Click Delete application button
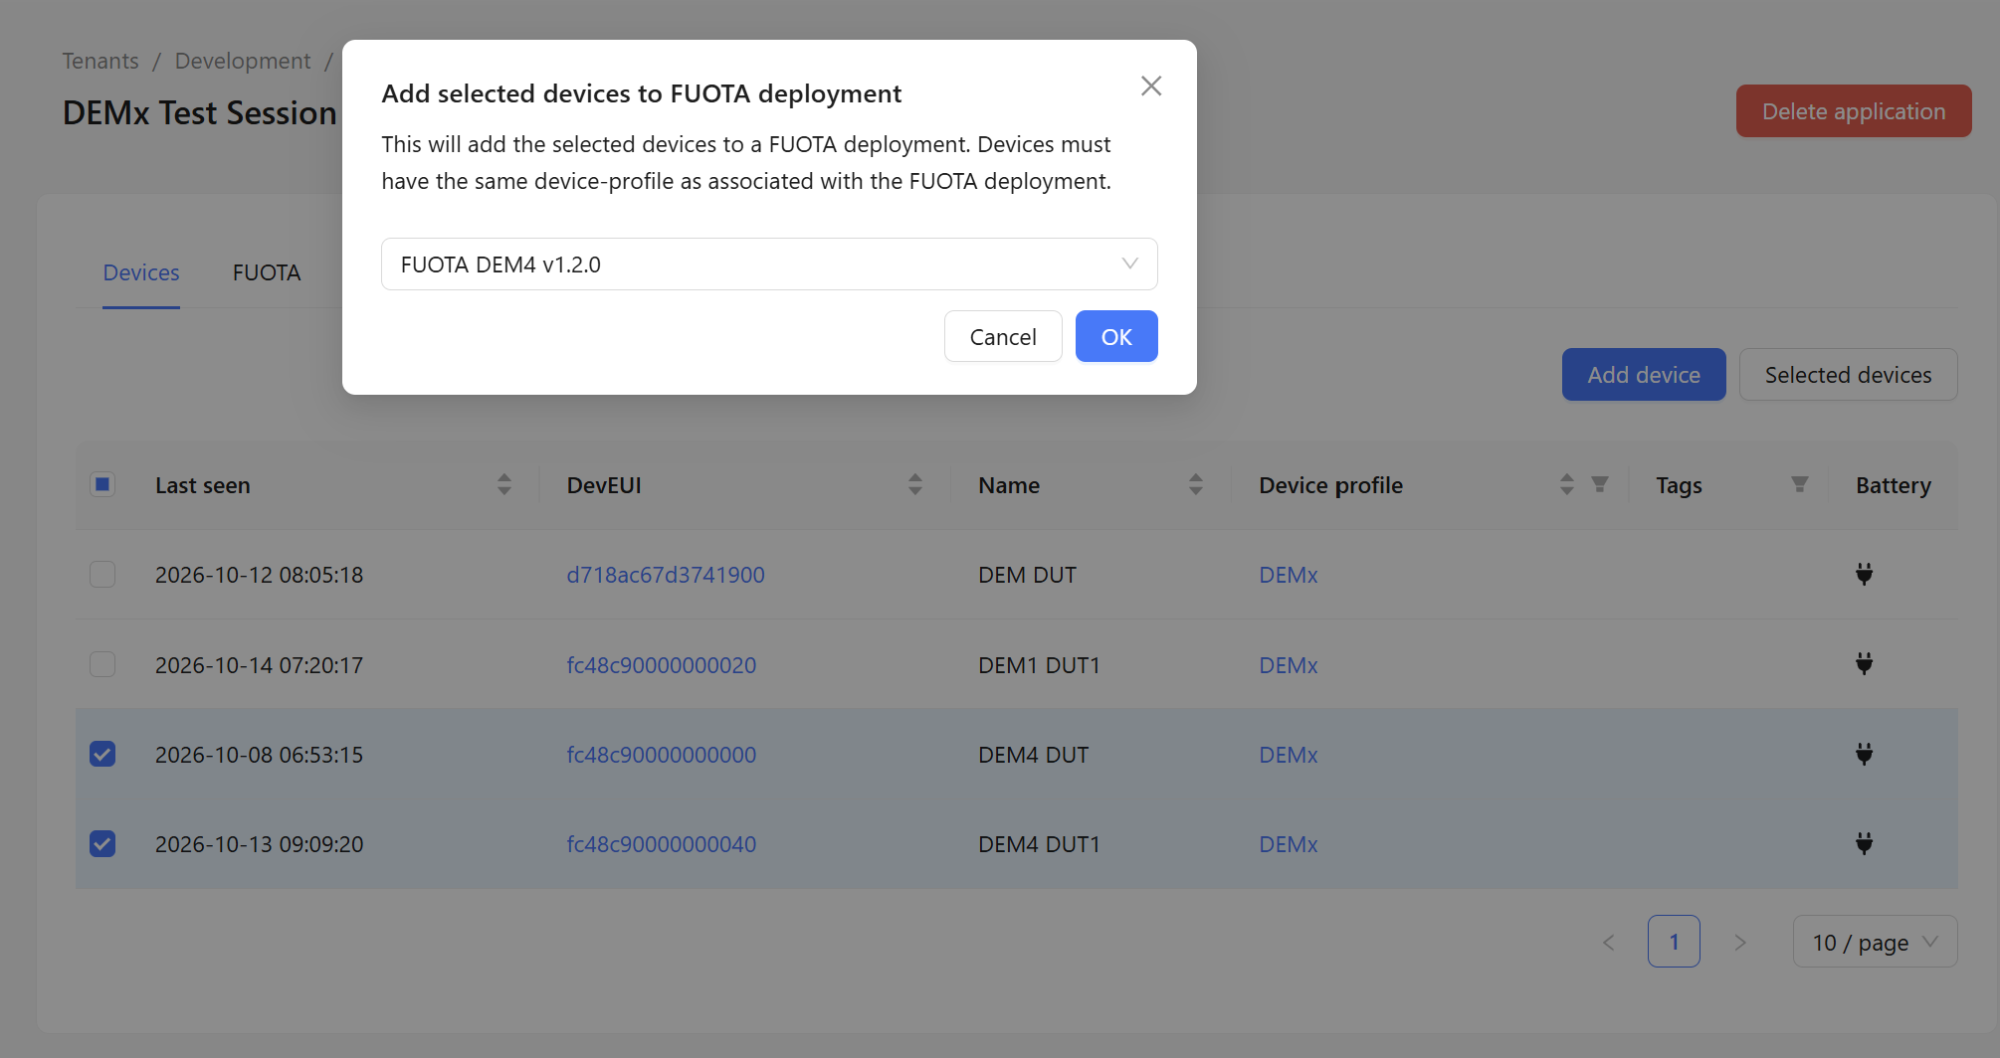The height and width of the screenshot is (1058, 2000). coord(1854,111)
